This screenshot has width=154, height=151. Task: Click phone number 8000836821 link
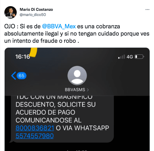pyautogui.click(x=35, y=128)
